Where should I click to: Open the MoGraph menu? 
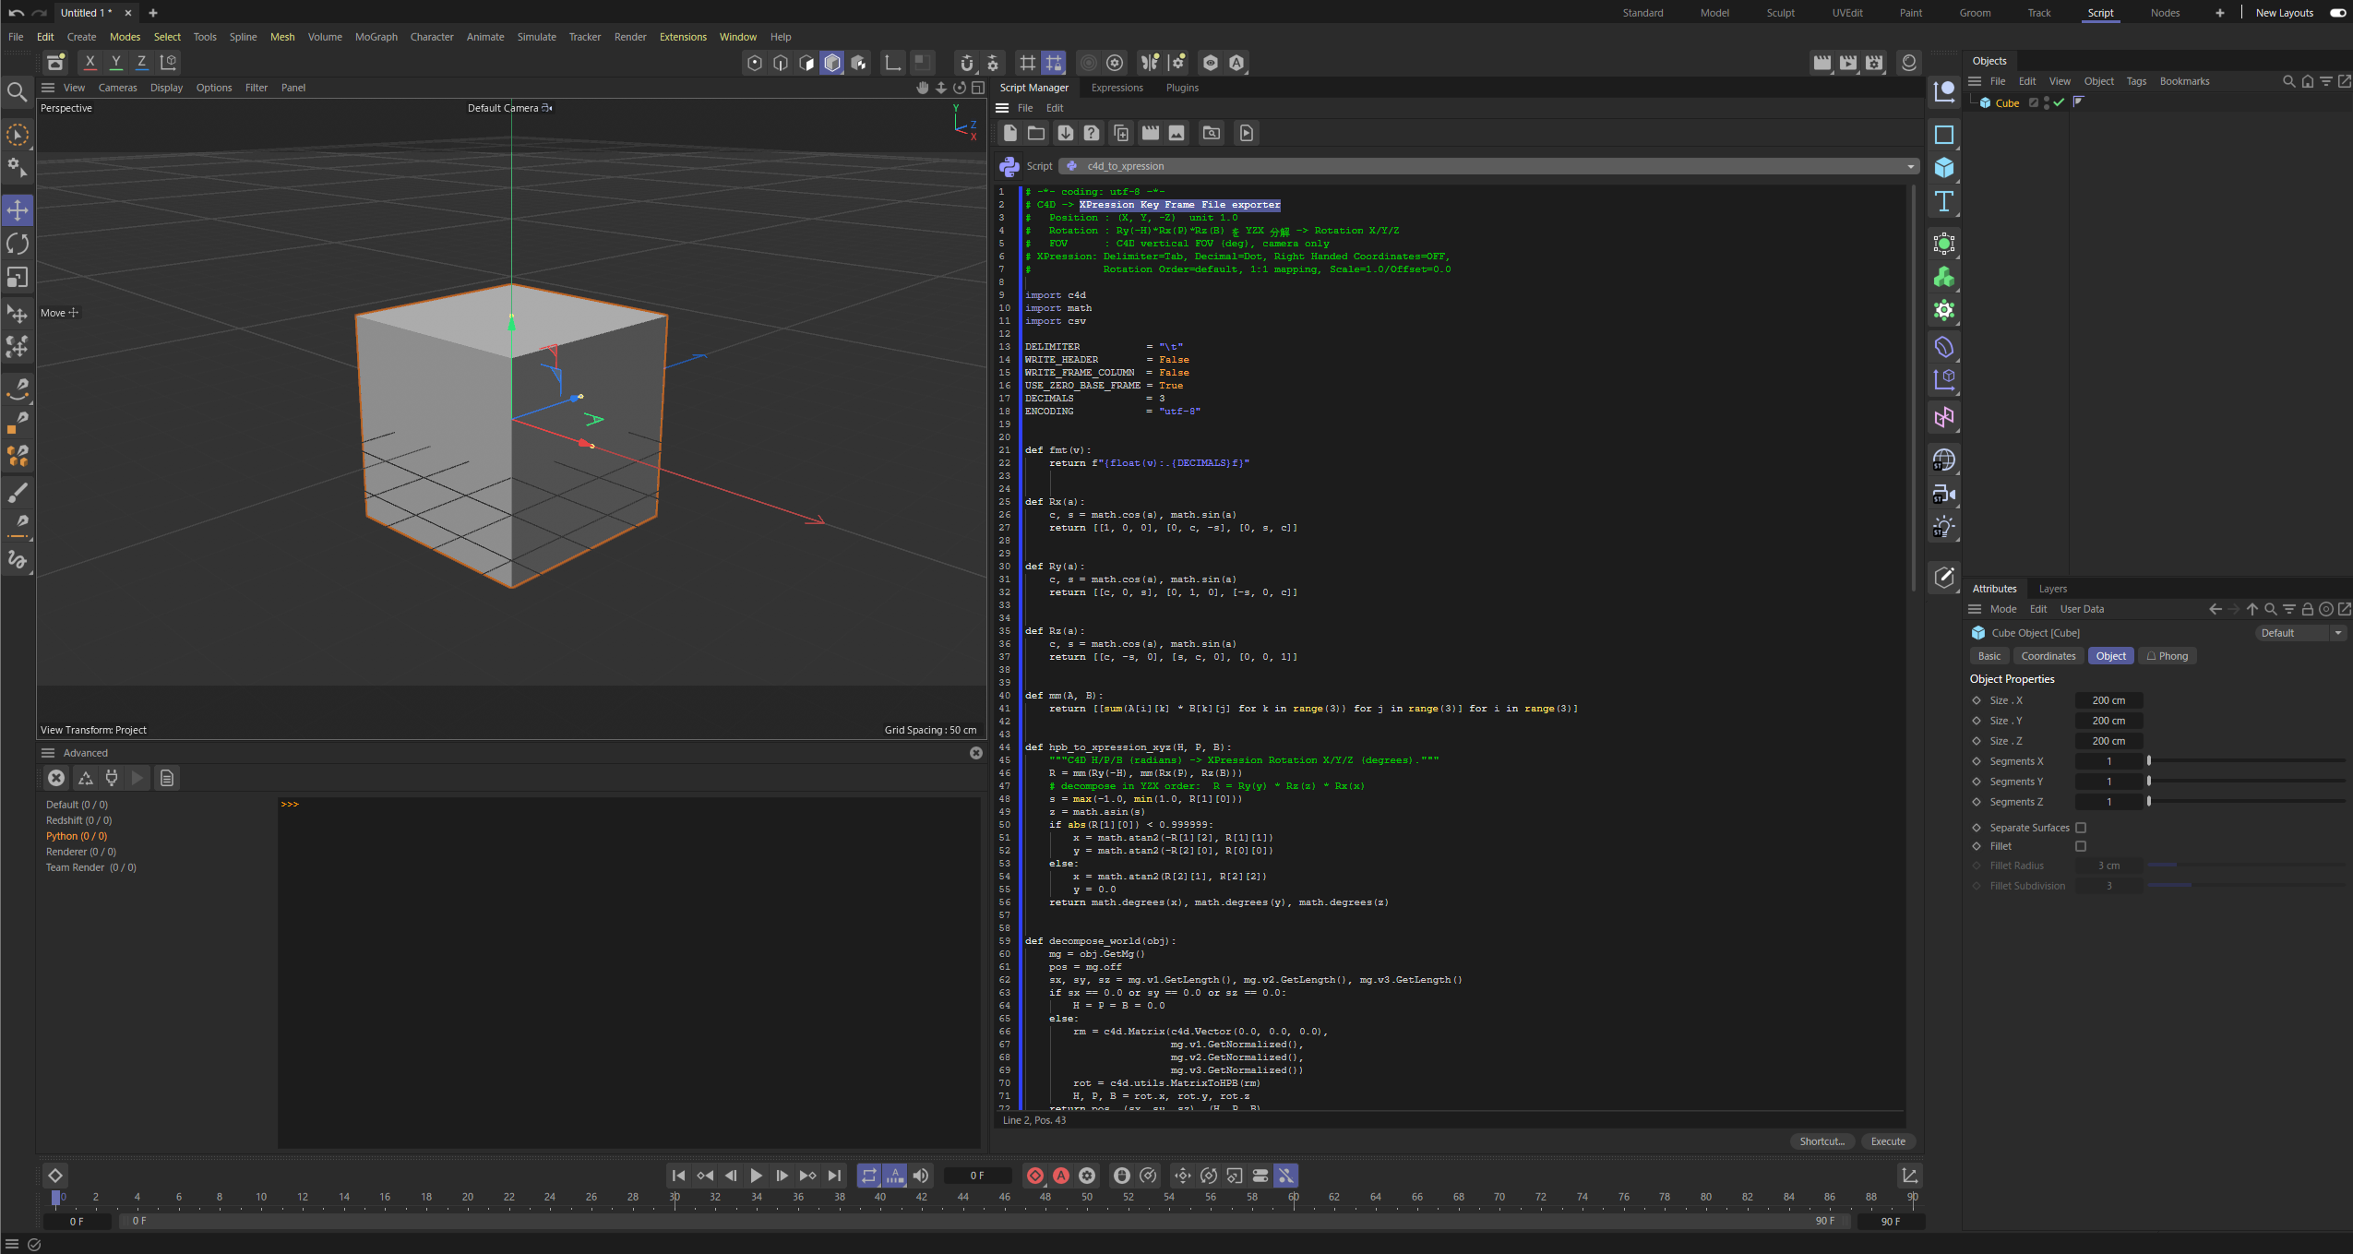tap(376, 37)
